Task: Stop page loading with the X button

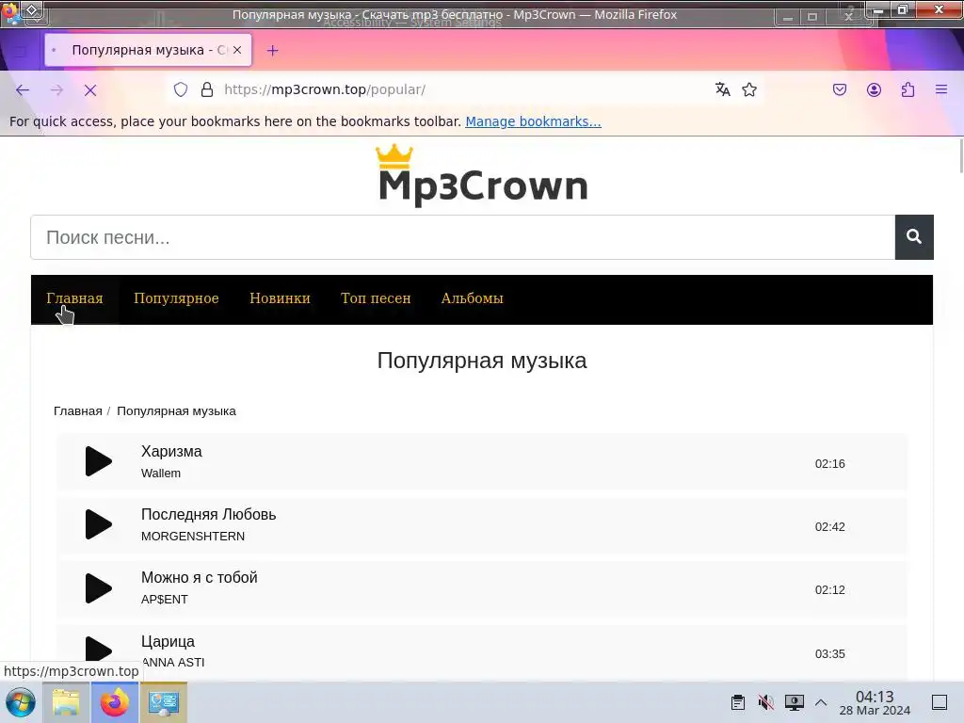Action: click(x=90, y=90)
